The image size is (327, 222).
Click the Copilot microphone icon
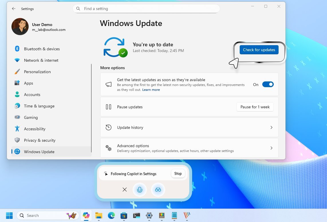point(140,190)
